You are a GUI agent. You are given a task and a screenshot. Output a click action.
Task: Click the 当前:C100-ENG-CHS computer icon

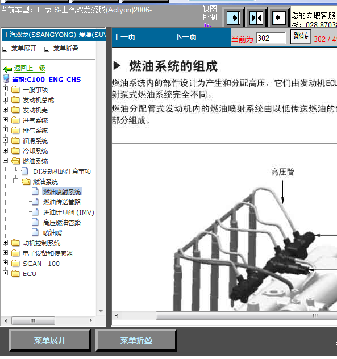point(6,78)
